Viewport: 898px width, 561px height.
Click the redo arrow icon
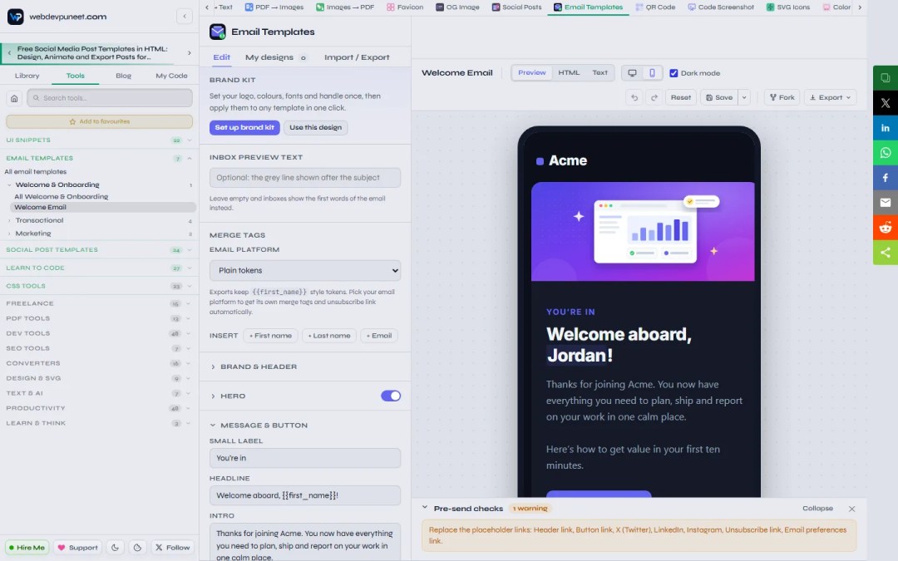tap(654, 97)
